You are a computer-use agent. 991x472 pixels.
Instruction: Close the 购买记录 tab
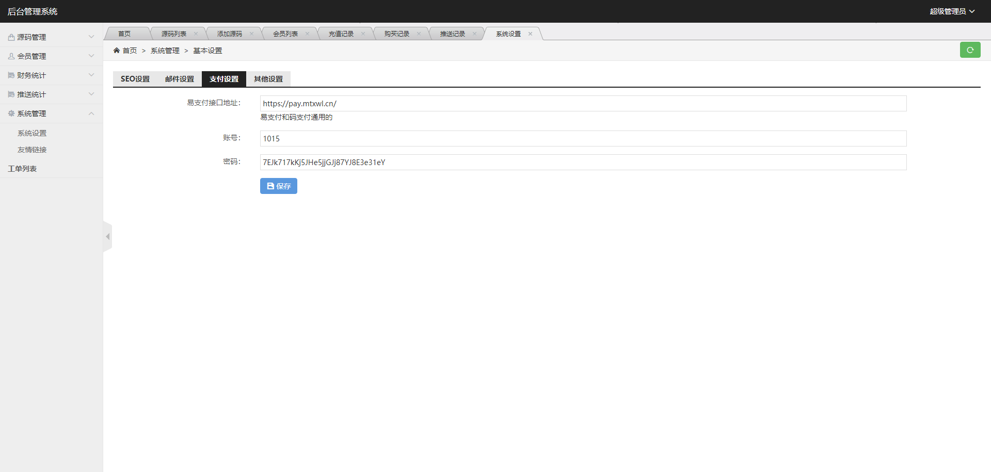click(419, 34)
